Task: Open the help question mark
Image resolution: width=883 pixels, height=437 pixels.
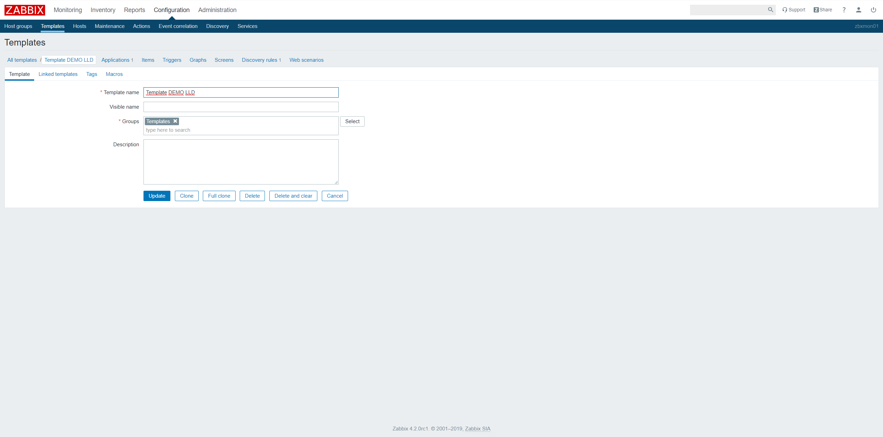Action: pos(844,10)
